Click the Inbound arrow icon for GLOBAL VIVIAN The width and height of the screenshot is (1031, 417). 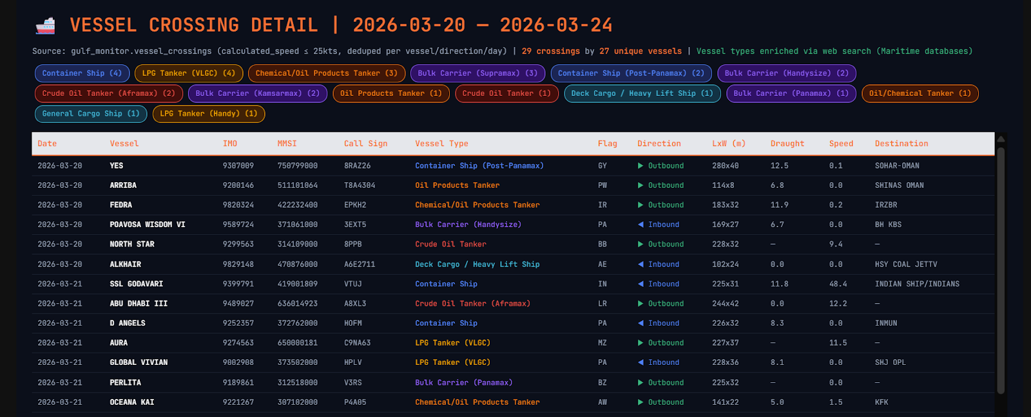point(641,363)
